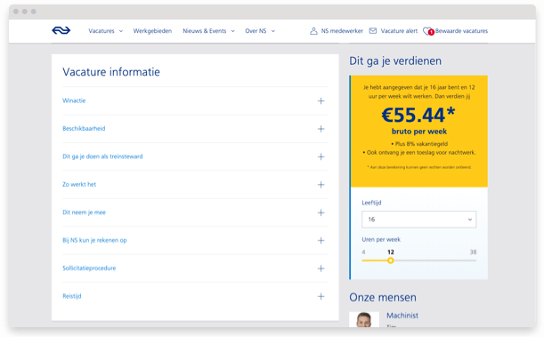Screen dimensions: 544x337
Task: View Bewaarde vacatures
Action: click(x=461, y=31)
